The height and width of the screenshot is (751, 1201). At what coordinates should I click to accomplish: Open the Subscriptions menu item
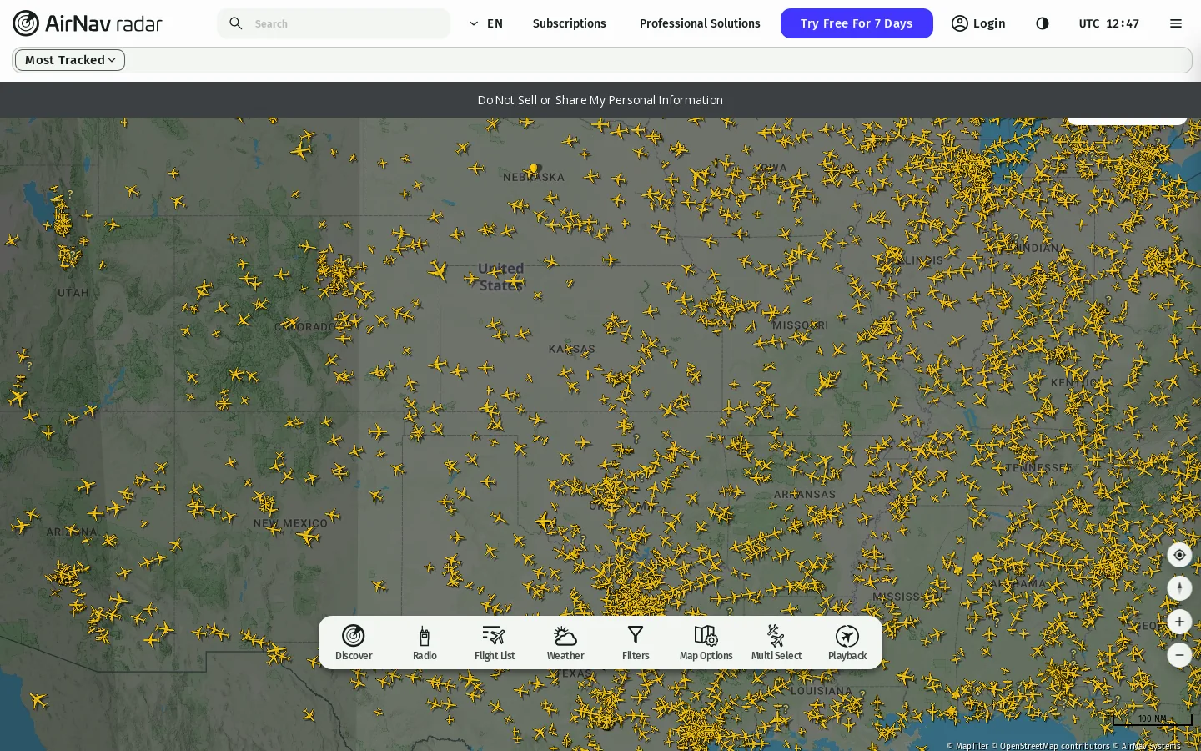[x=570, y=23]
